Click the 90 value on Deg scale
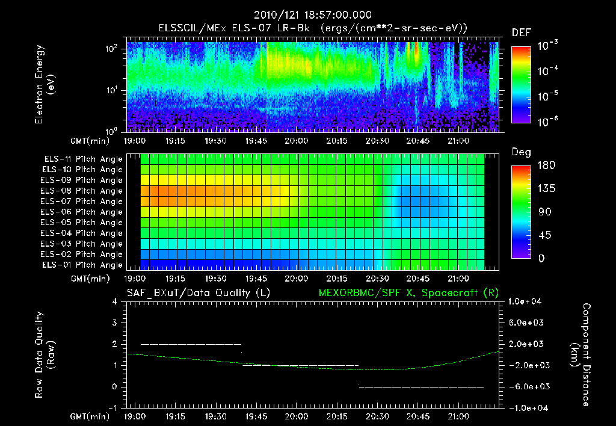Image resolution: width=616 pixels, height=426 pixels. [544, 212]
